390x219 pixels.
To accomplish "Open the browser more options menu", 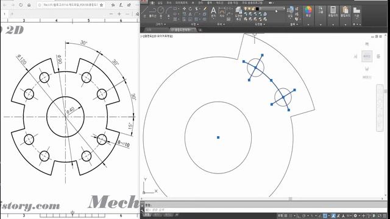I will [137, 5].
